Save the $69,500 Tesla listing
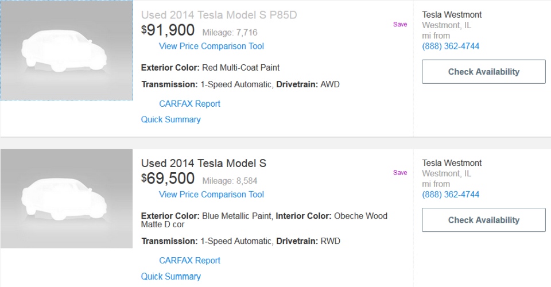The image size is (551, 287). coord(400,172)
